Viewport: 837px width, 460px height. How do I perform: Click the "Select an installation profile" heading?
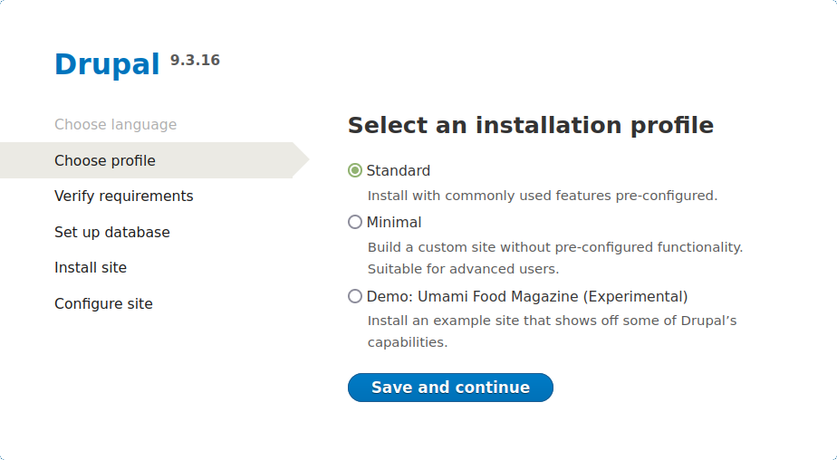[x=531, y=125]
